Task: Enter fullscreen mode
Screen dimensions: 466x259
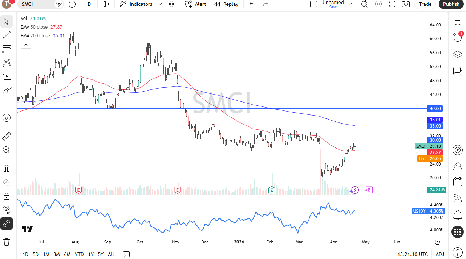Action: [392, 4]
